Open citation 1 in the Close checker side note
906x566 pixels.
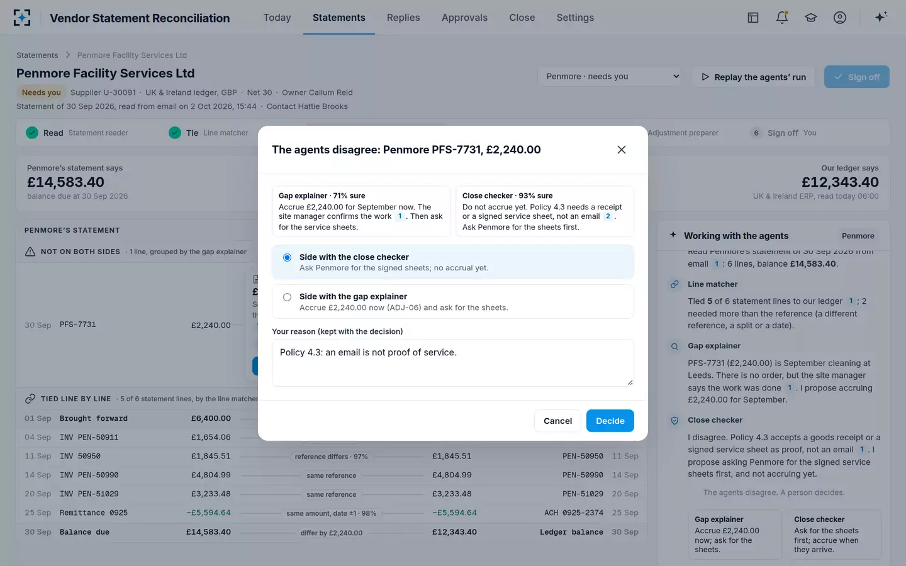862,450
